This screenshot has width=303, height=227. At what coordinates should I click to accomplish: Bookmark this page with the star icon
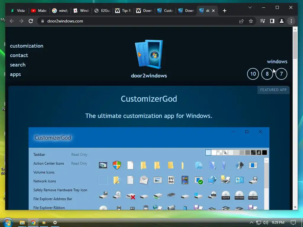pos(251,21)
